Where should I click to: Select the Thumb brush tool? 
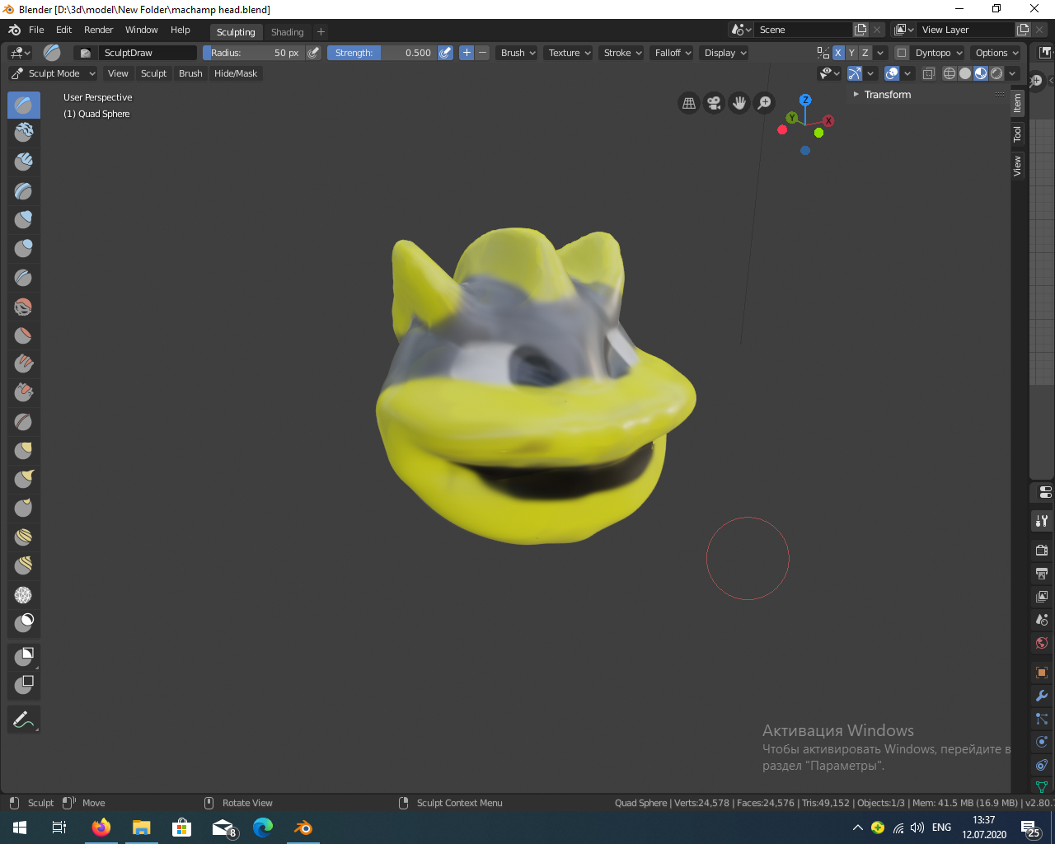pyautogui.click(x=24, y=509)
